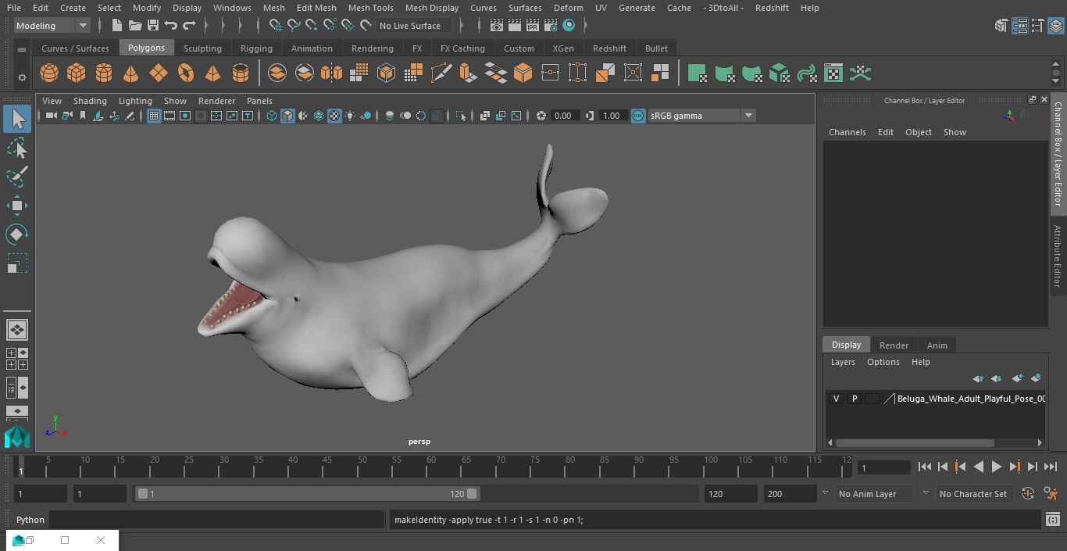The image size is (1067, 551).
Task: Open the Modeling menu set dropdown
Action: (x=52, y=26)
